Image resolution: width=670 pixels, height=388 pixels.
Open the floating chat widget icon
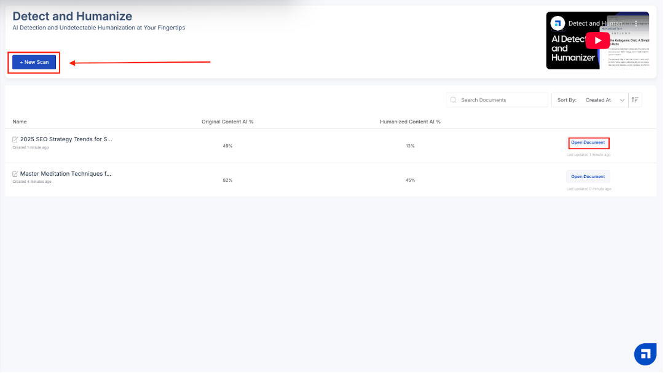tap(645, 354)
